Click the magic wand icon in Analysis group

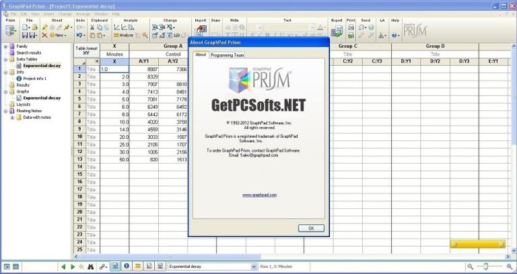coord(145,35)
